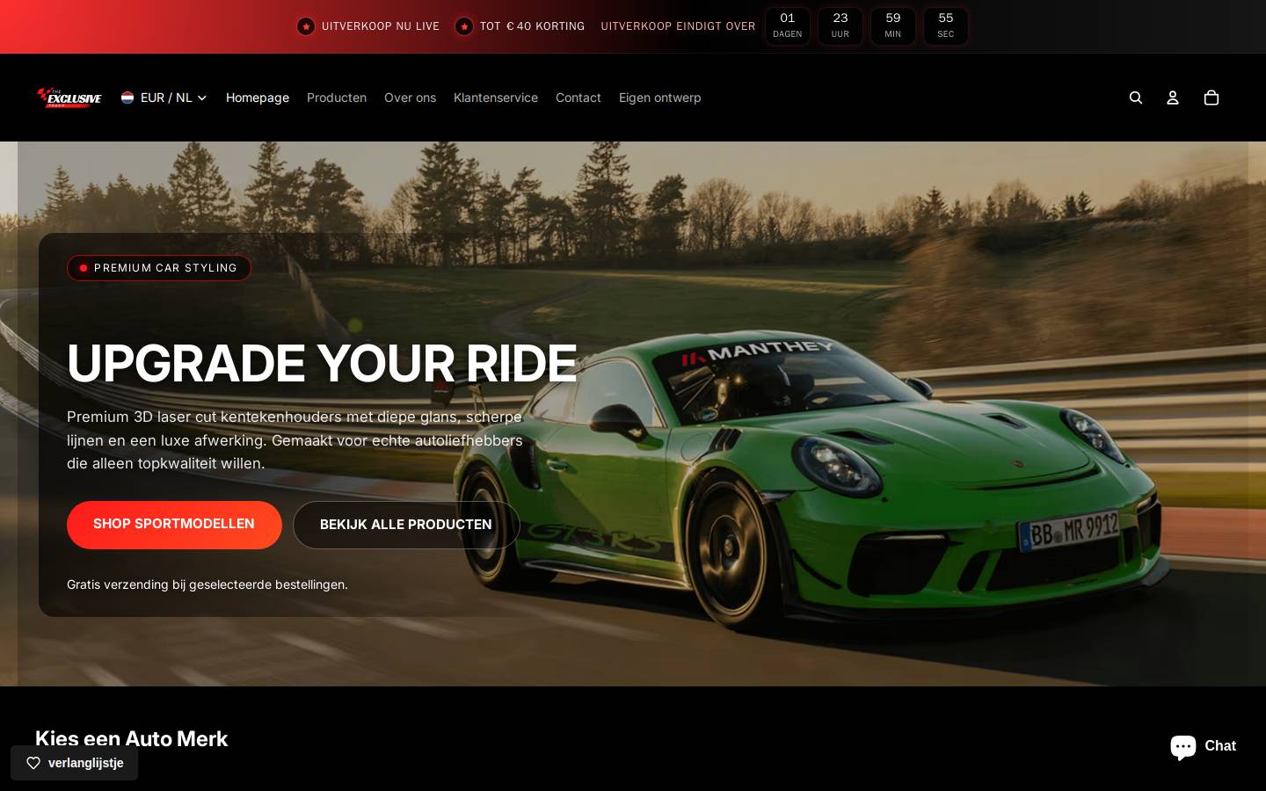1266x791 pixels.
Task: Click the Min countdown box
Action: 893,26
